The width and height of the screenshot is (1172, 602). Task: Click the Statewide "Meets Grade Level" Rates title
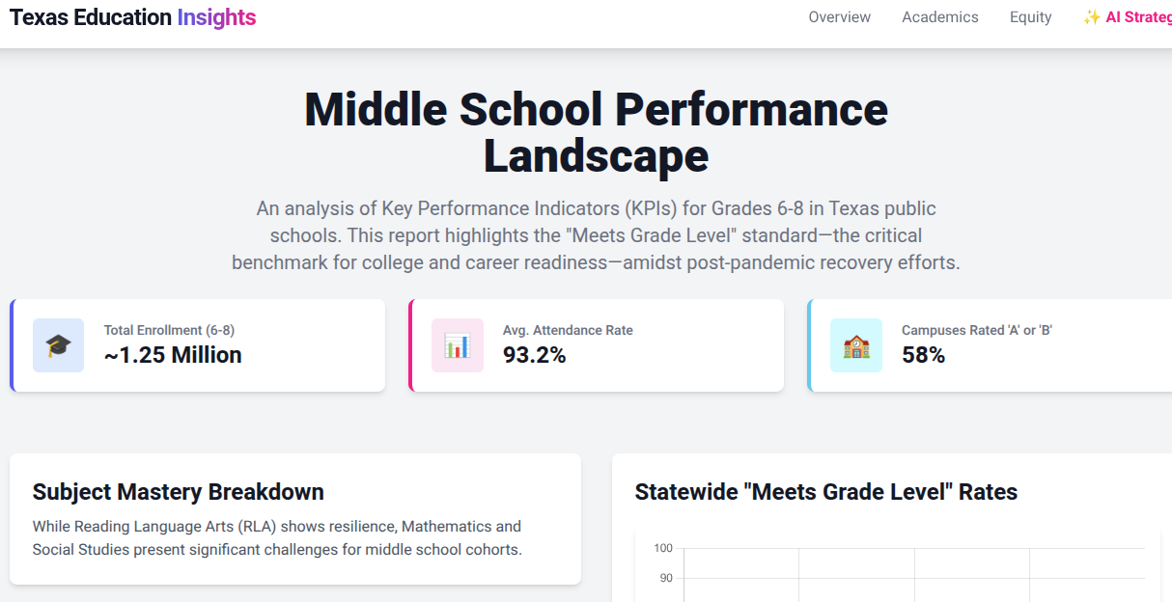825,492
